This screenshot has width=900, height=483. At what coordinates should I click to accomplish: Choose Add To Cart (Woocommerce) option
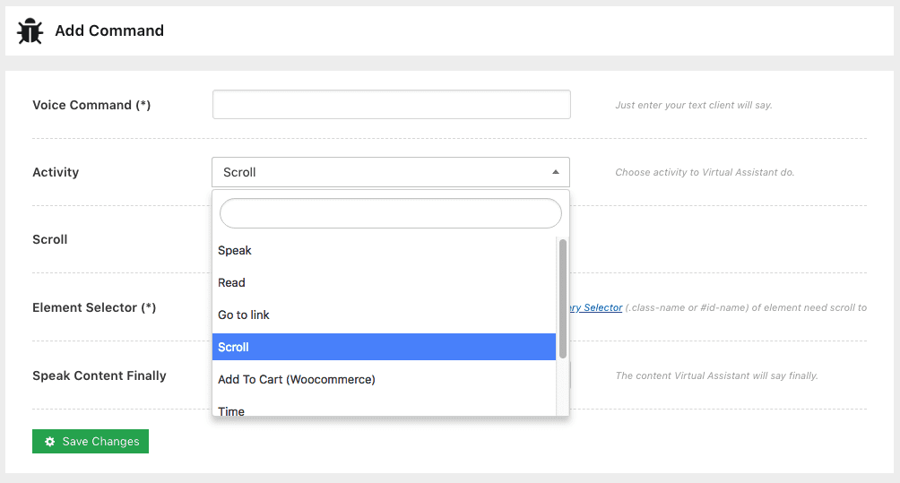(297, 380)
